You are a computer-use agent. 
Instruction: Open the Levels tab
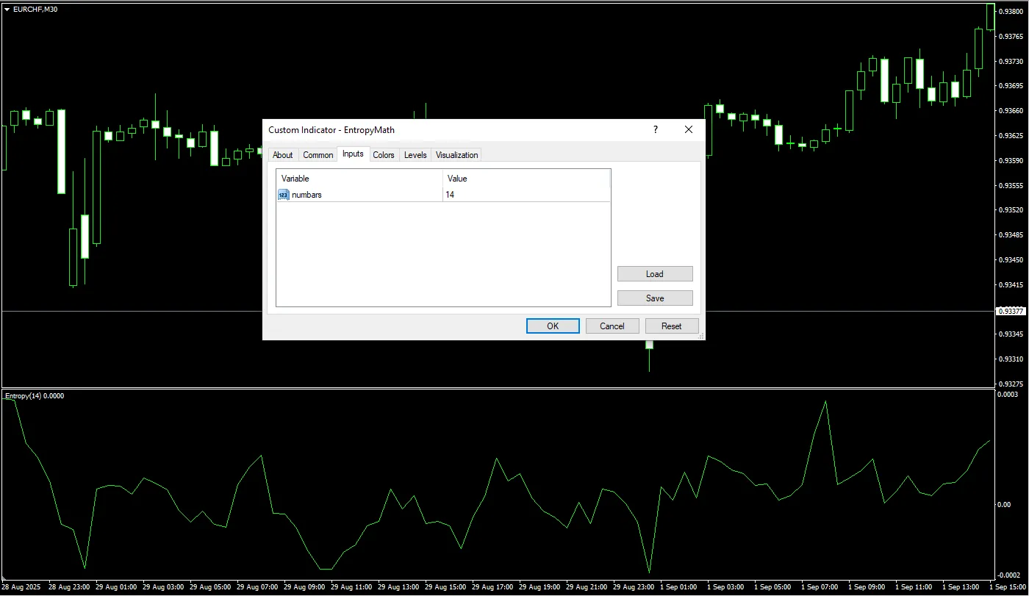415,155
